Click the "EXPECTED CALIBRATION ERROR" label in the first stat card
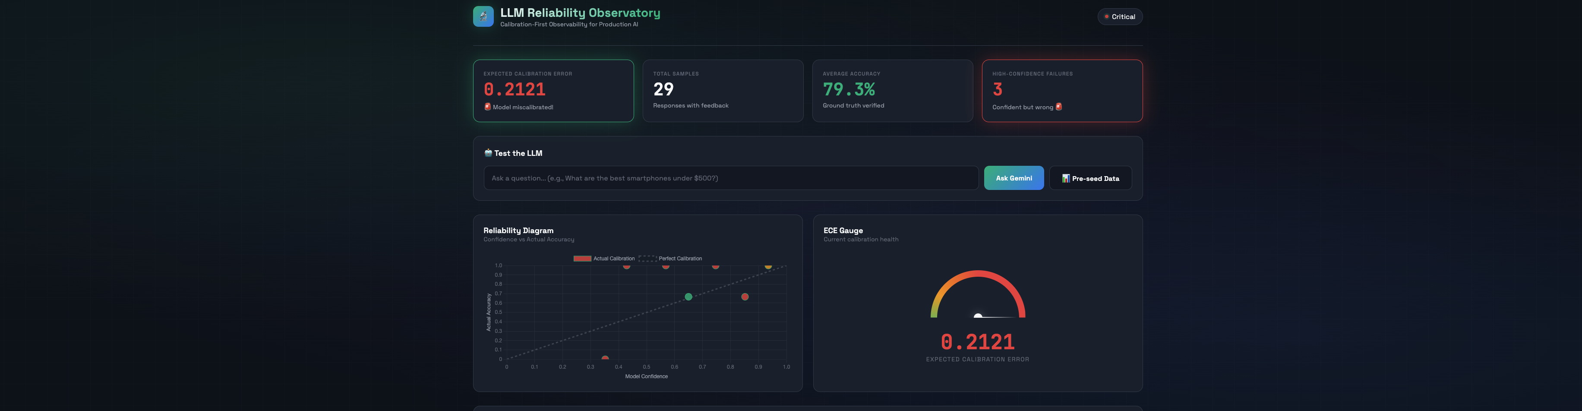 coord(528,74)
